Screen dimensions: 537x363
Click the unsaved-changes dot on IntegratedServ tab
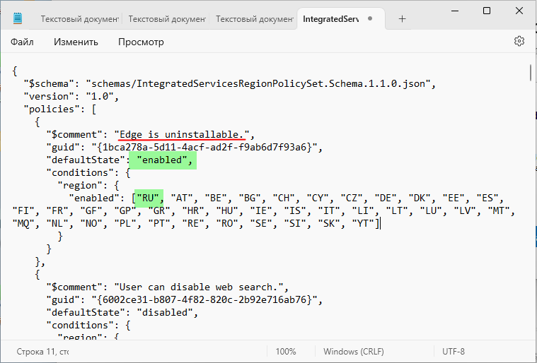[x=370, y=18]
